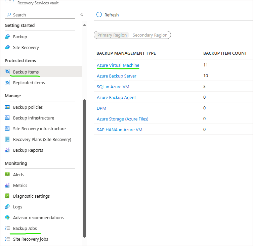Open Site Recovery infrastructure entry
The width and height of the screenshot is (253, 246).
pos(39,129)
